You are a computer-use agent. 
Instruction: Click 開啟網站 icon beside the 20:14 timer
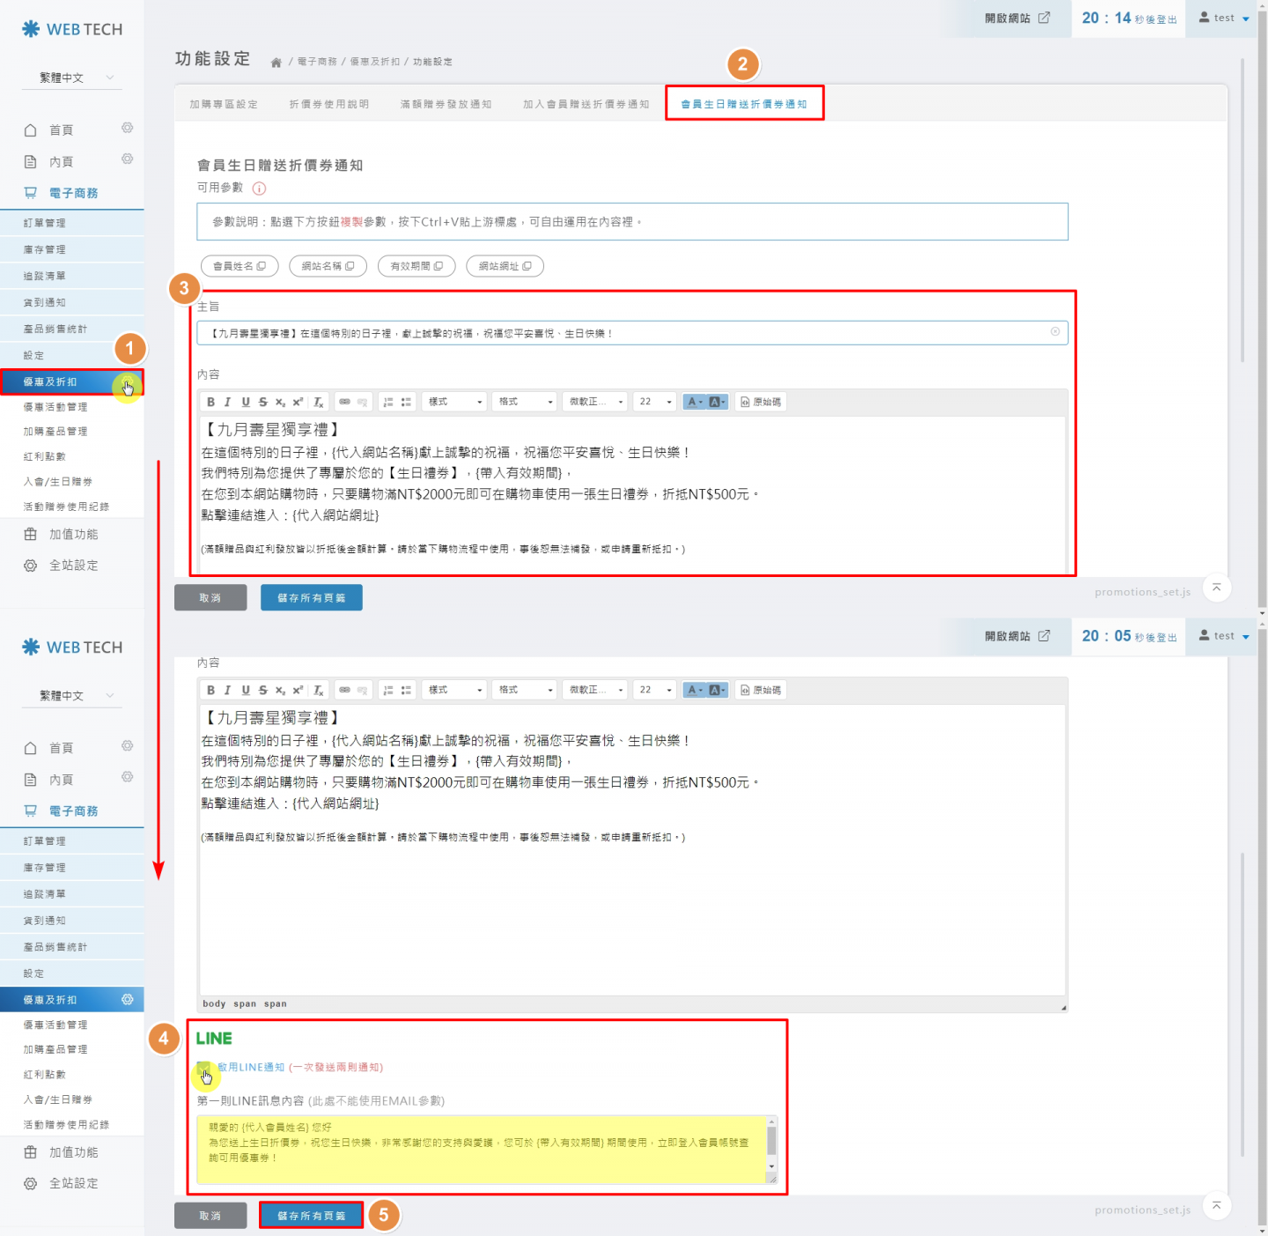(x=1044, y=18)
